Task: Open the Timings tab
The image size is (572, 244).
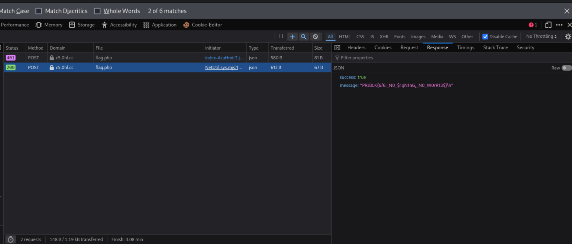Action: [465, 47]
